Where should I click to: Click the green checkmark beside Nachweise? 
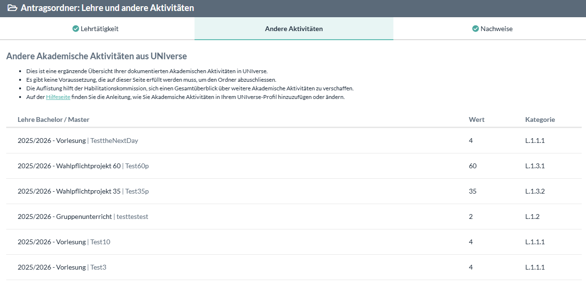[x=476, y=29]
